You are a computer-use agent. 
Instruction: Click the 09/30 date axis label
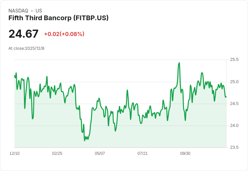pyautogui.click(x=185, y=153)
